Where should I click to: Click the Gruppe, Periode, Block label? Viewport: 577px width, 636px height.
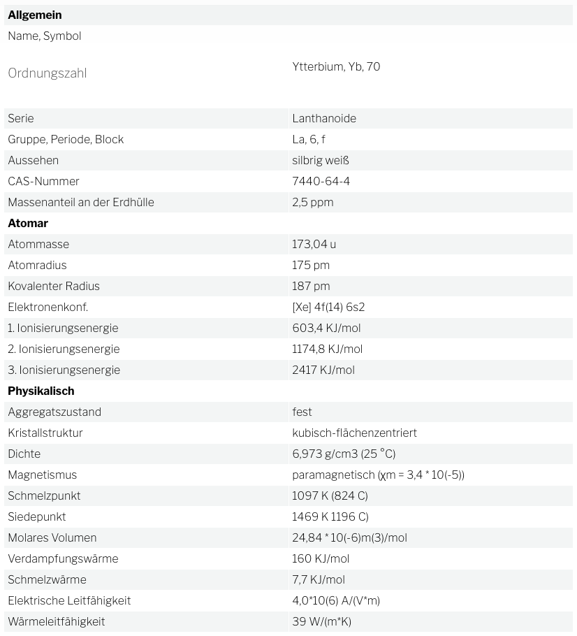click(x=66, y=139)
